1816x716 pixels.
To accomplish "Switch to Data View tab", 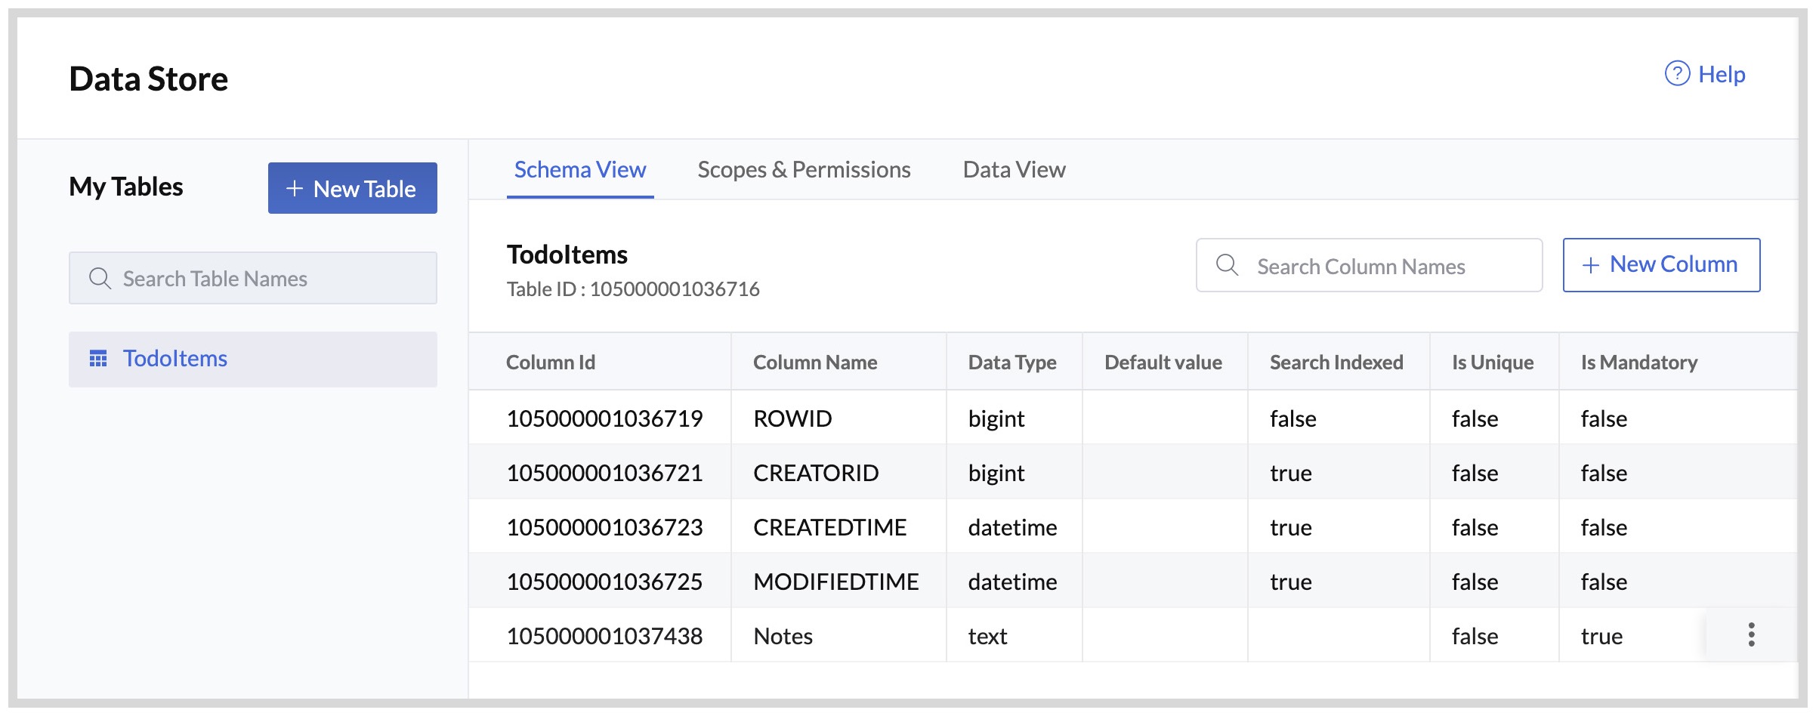I will click(x=1014, y=170).
